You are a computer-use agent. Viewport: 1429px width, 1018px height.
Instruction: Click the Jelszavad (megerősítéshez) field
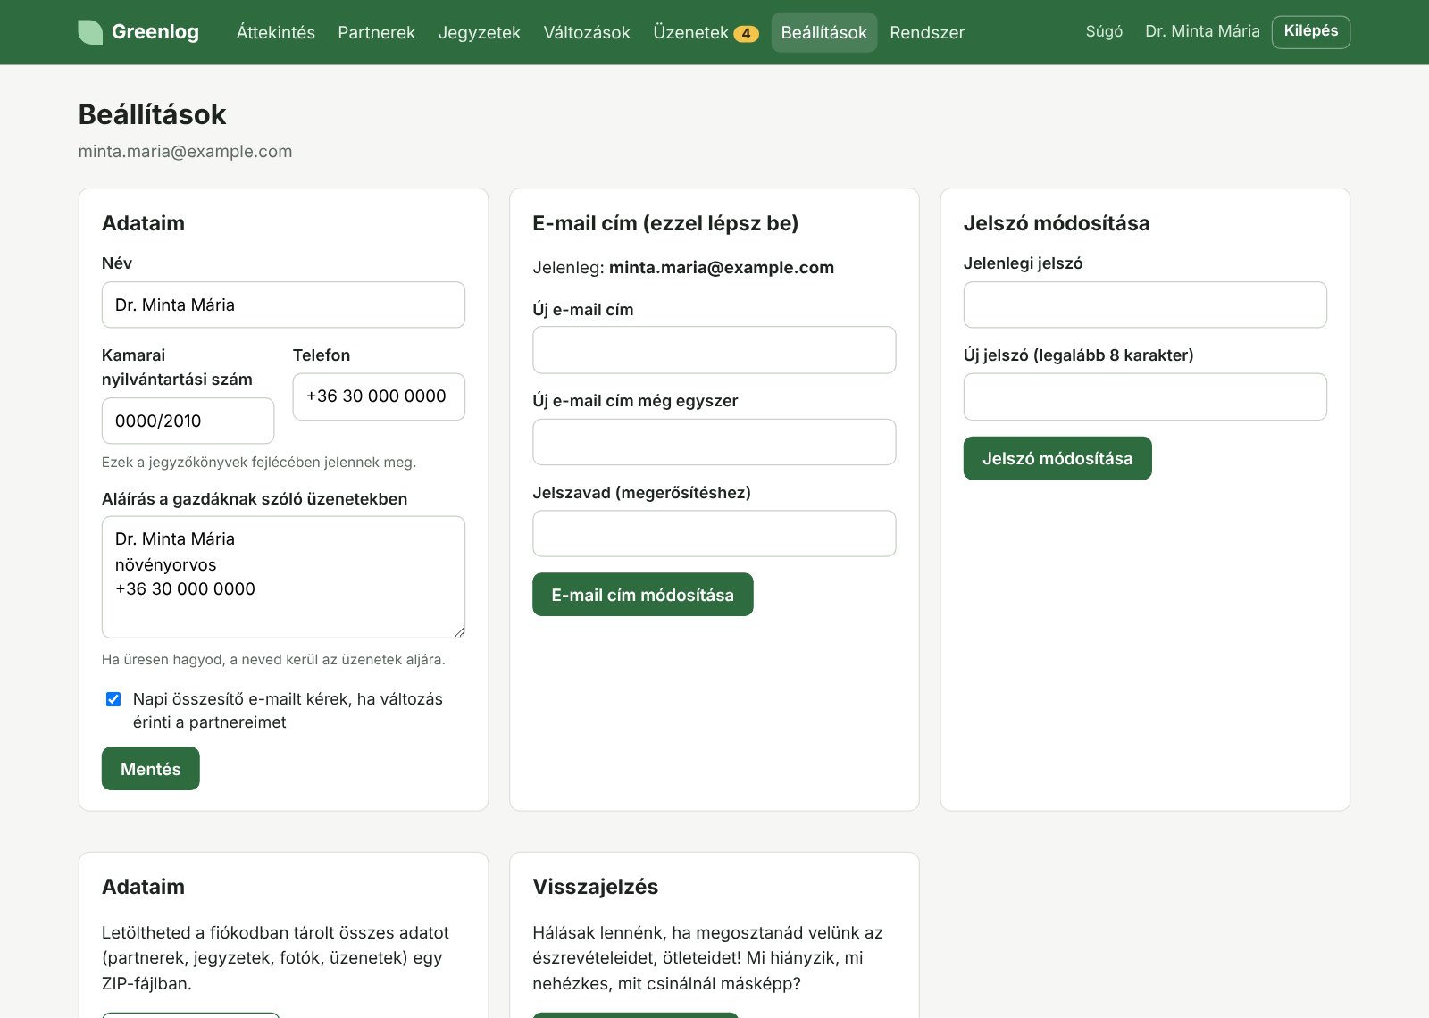coord(714,534)
